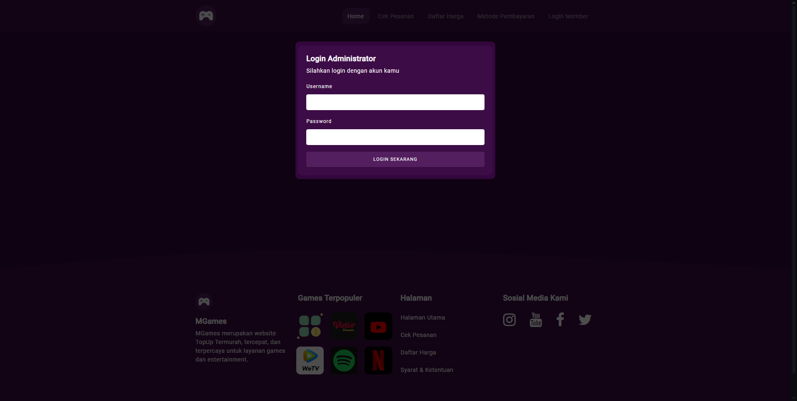This screenshot has height=401, width=797.
Task: Open the green squares coin game icon
Action: tap(310, 326)
